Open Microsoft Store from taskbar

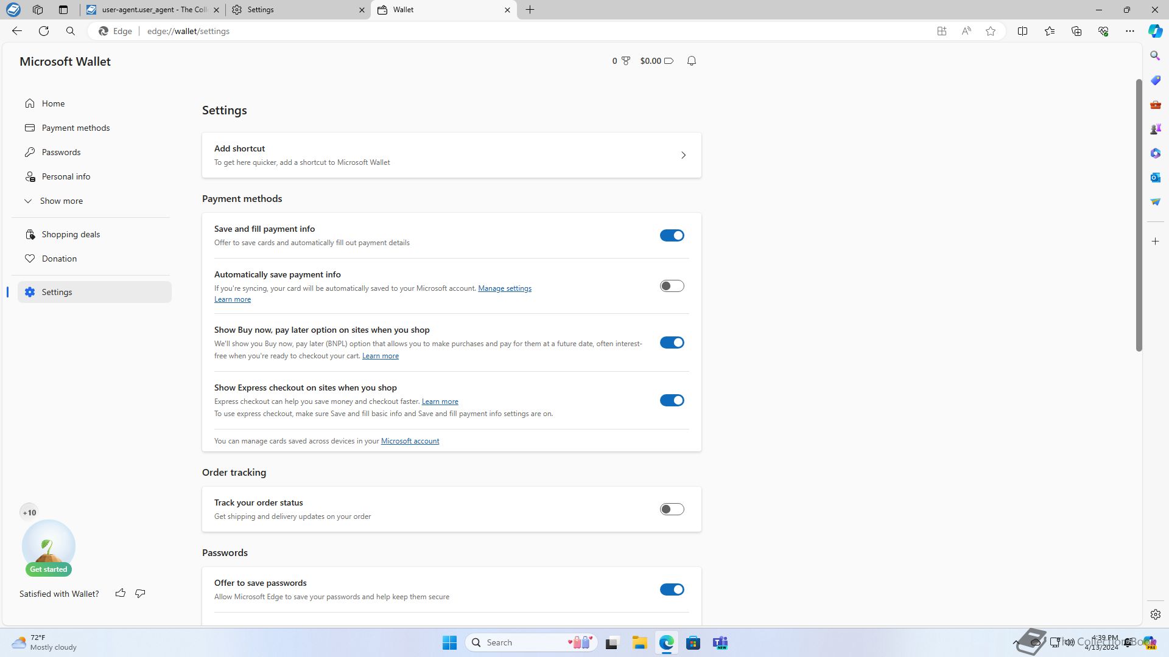[x=693, y=642]
